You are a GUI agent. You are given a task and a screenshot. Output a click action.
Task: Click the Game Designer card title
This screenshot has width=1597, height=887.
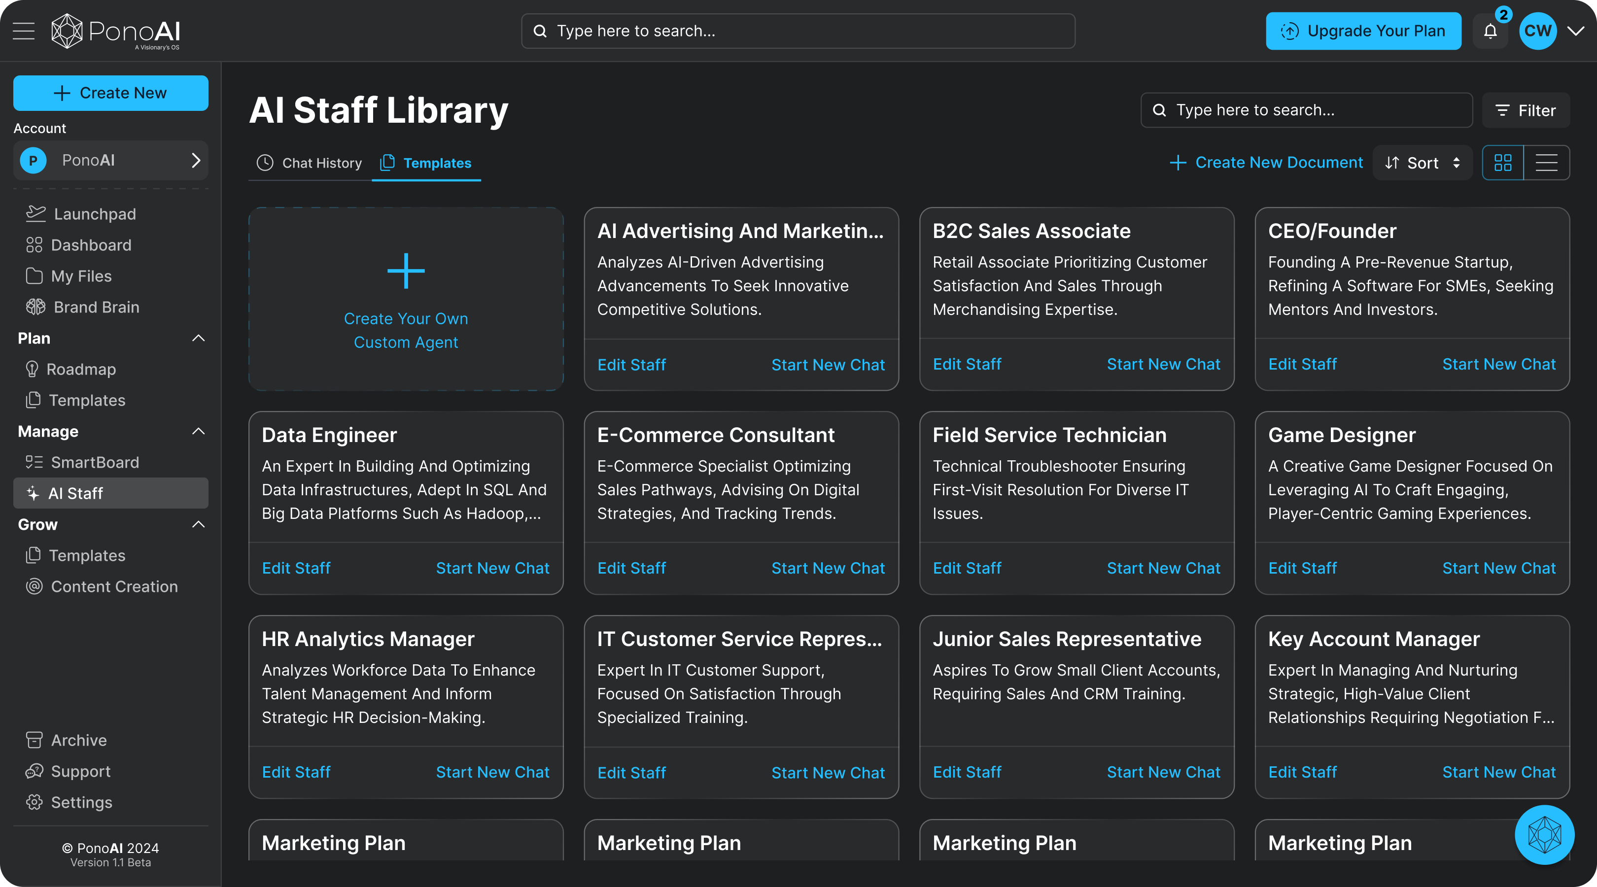tap(1342, 435)
